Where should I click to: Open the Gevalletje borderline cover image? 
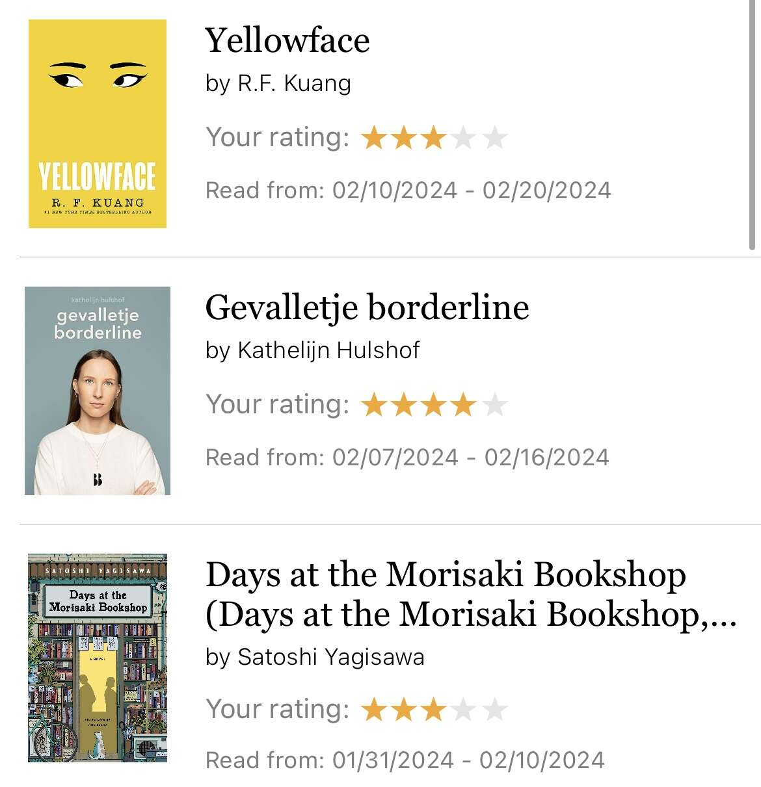98,391
